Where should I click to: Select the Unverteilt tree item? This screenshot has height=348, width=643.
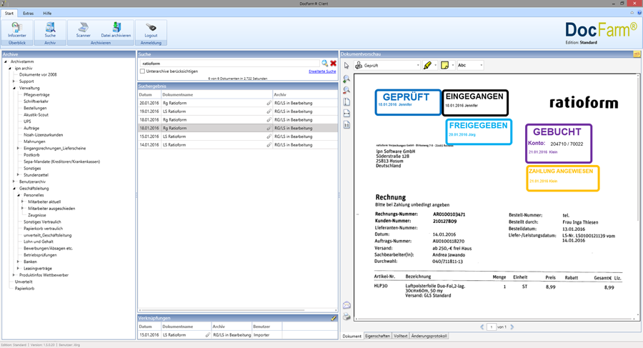[x=24, y=282]
